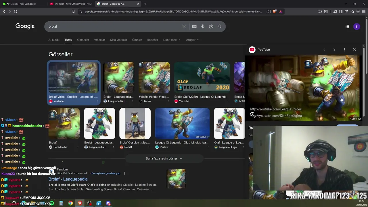Go to Google home via logo
Screen dimensions: 368x207
pyautogui.click(x=25, y=26)
